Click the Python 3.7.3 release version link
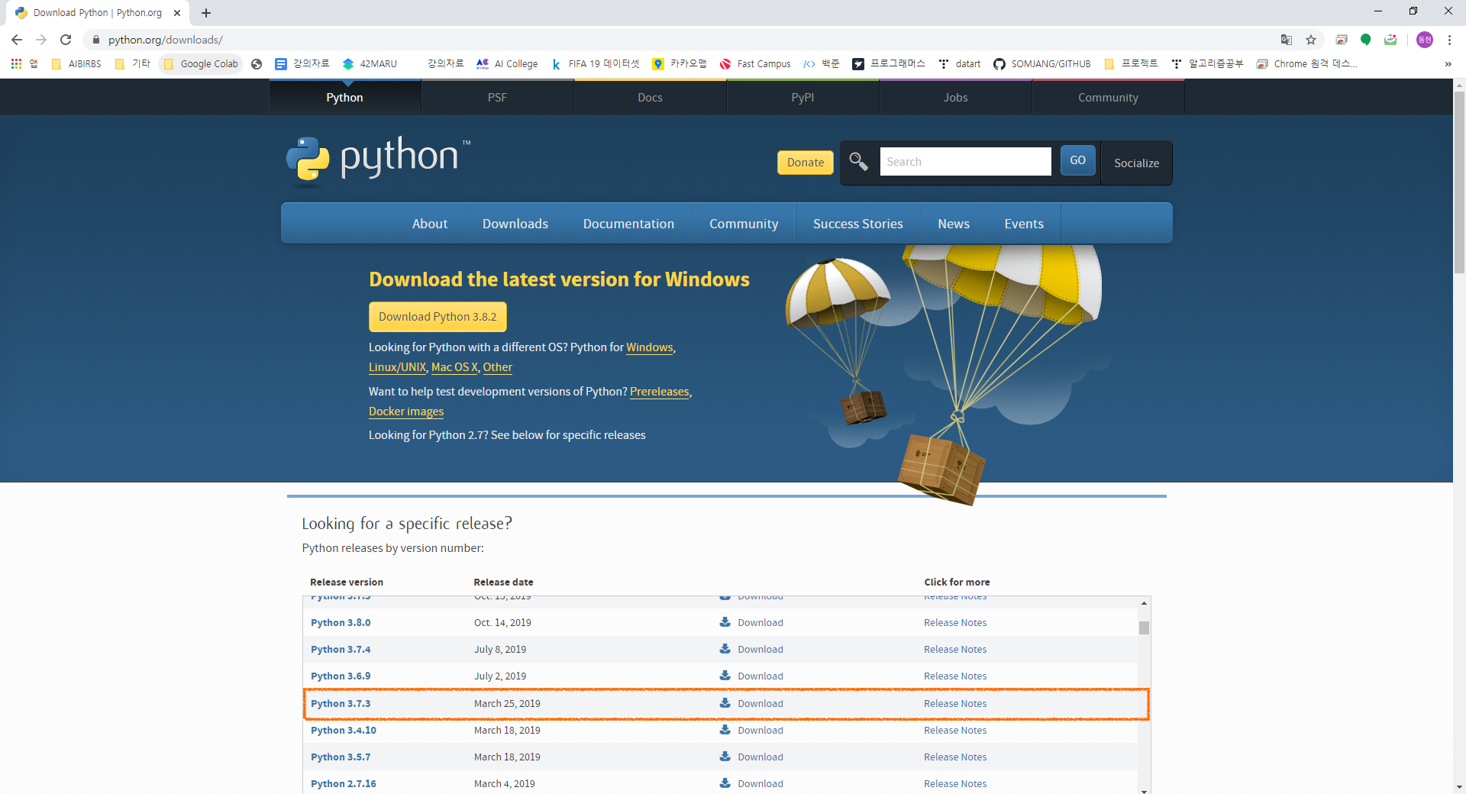 [341, 703]
